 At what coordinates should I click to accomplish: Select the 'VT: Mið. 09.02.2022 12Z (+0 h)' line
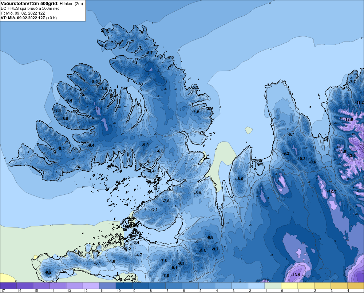(29, 18)
